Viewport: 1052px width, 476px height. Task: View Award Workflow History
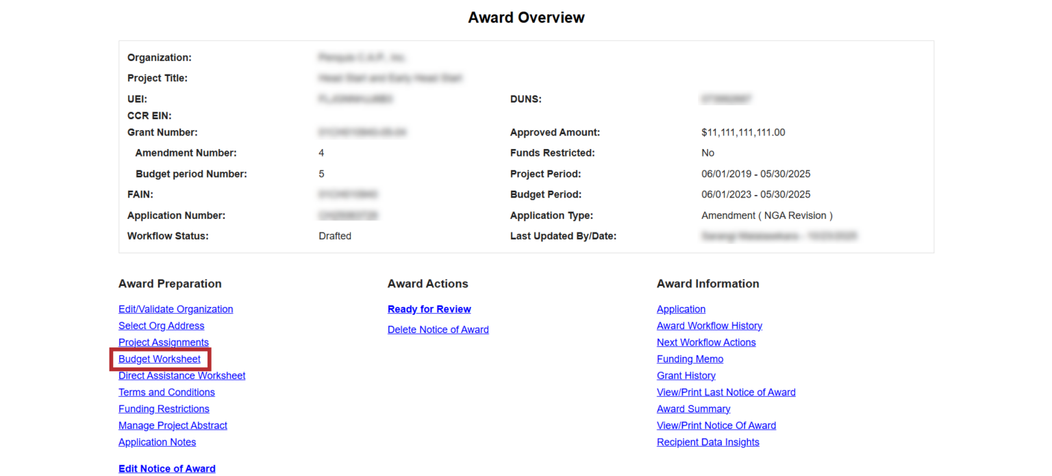pyautogui.click(x=709, y=326)
